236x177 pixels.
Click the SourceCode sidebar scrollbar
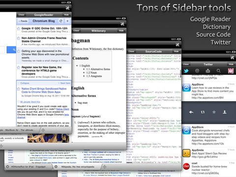pos(180,73)
